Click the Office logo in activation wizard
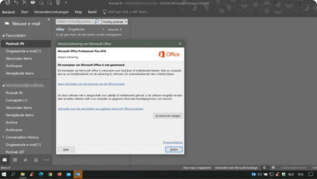Screen dimensions: 317x179 [169, 54]
